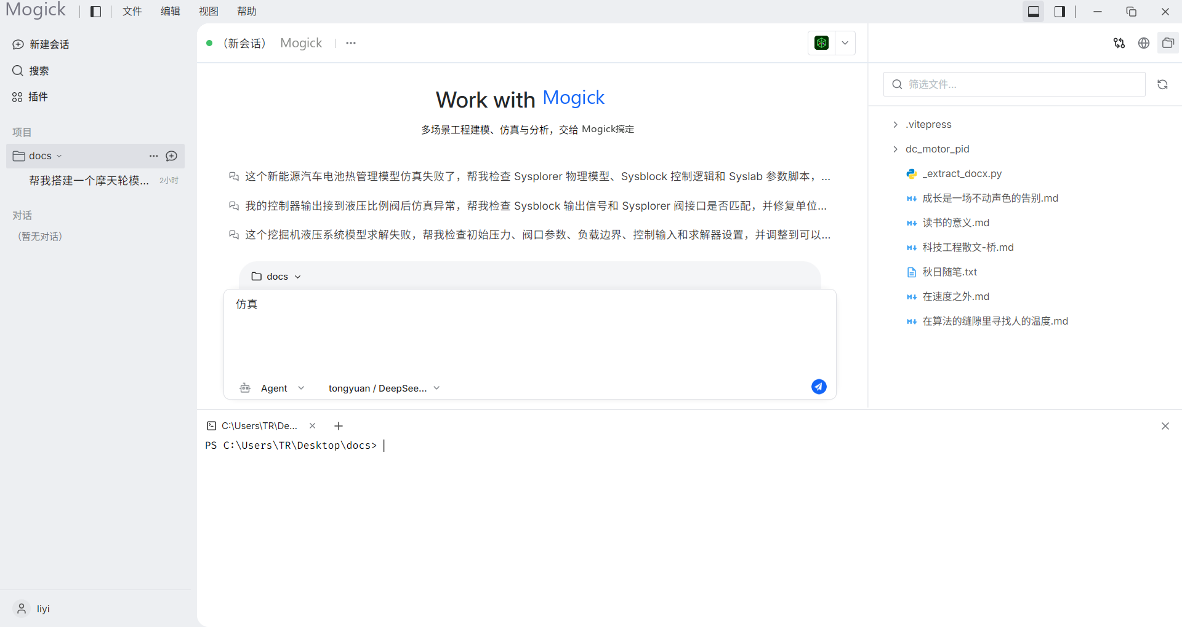Select the 挖掘机液压系统 suggestion prompt
The width and height of the screenshot is (1182, 627).
(529, 235)
